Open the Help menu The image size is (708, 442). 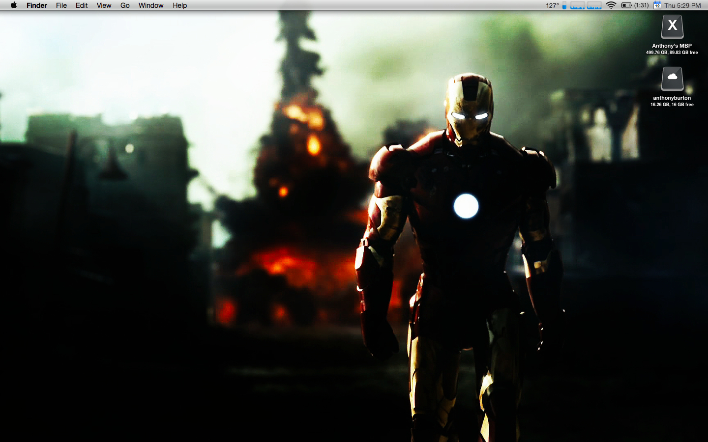179,5
